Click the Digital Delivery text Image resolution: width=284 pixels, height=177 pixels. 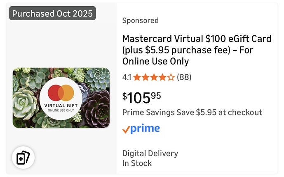150,153
